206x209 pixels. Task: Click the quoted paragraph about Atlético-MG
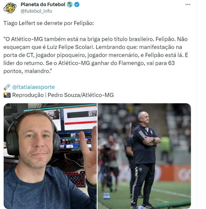(x=95, y=55)
